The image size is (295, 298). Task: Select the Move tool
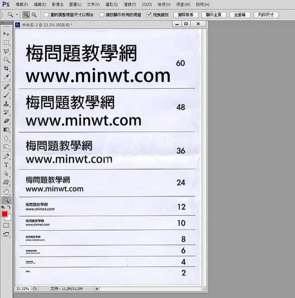point(6,34)
